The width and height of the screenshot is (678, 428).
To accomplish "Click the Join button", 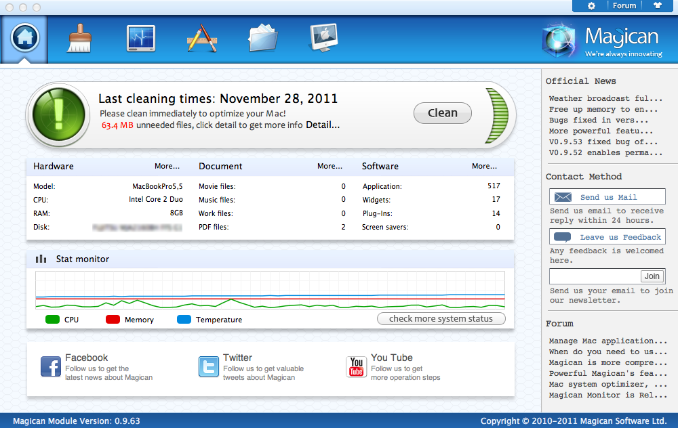I will (652, 276).
